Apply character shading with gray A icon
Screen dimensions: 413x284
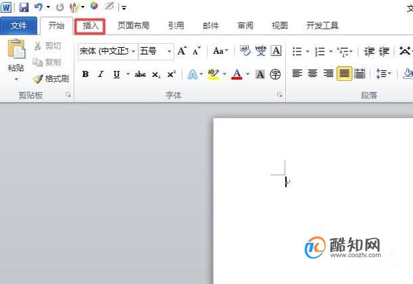260,74
